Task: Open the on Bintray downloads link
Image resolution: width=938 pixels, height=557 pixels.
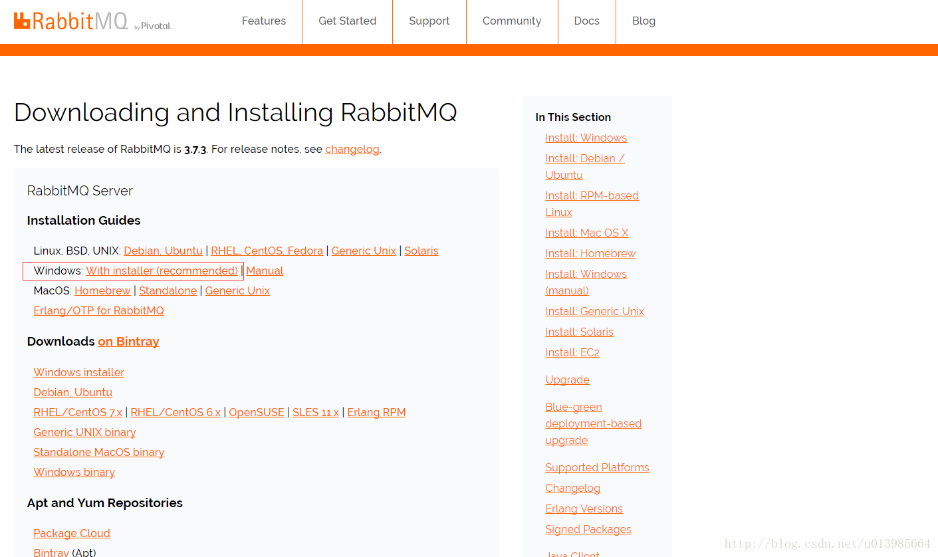Action: click(x=128, y=341)
